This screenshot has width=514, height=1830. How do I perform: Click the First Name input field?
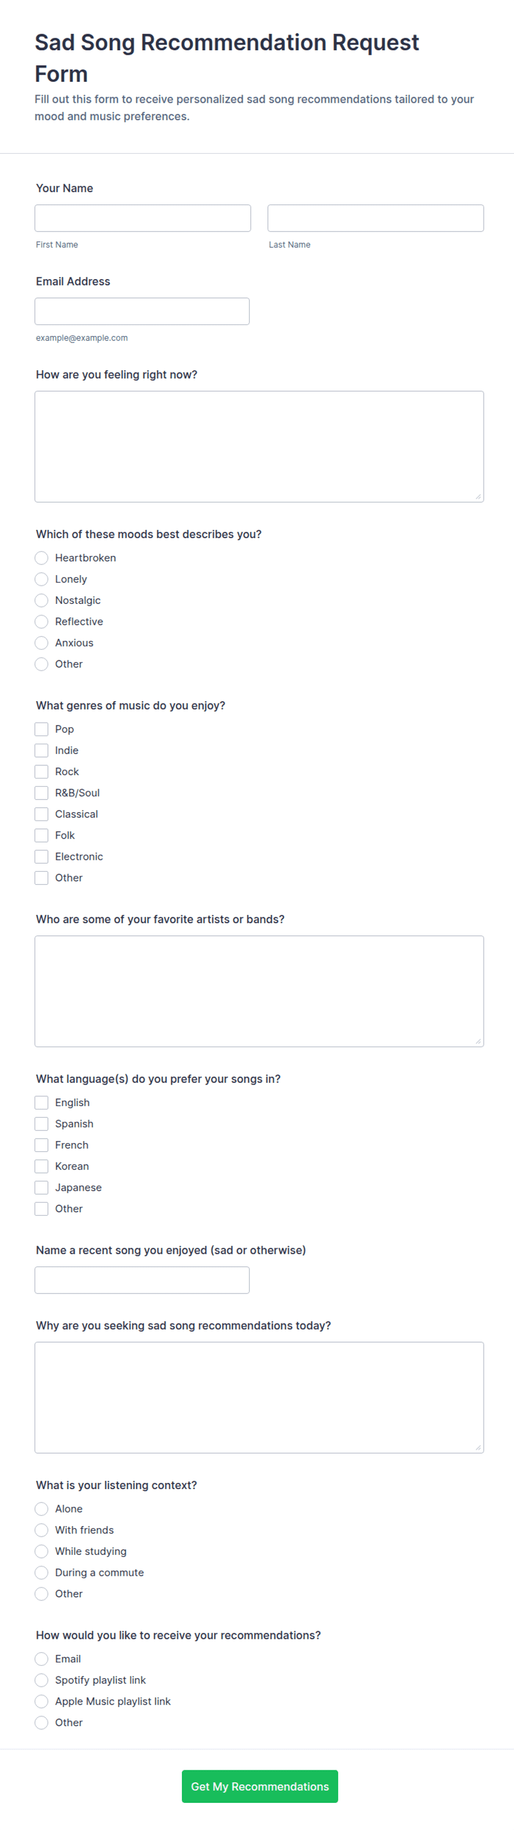142,218
